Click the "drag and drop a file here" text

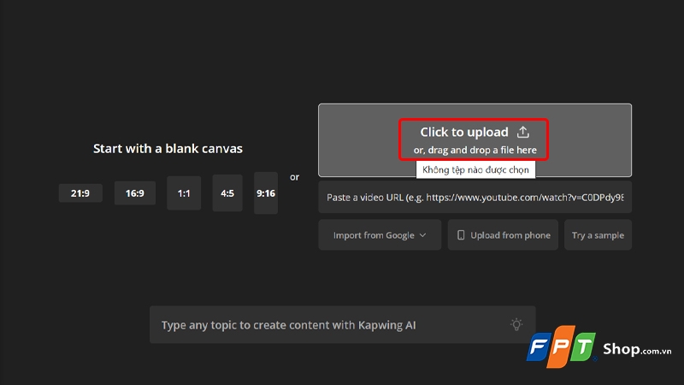[x=482, y=151]
